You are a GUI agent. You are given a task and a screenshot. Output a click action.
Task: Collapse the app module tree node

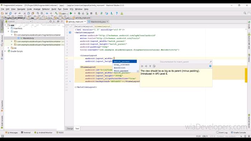pyautogui.click(x=5, y=25)
